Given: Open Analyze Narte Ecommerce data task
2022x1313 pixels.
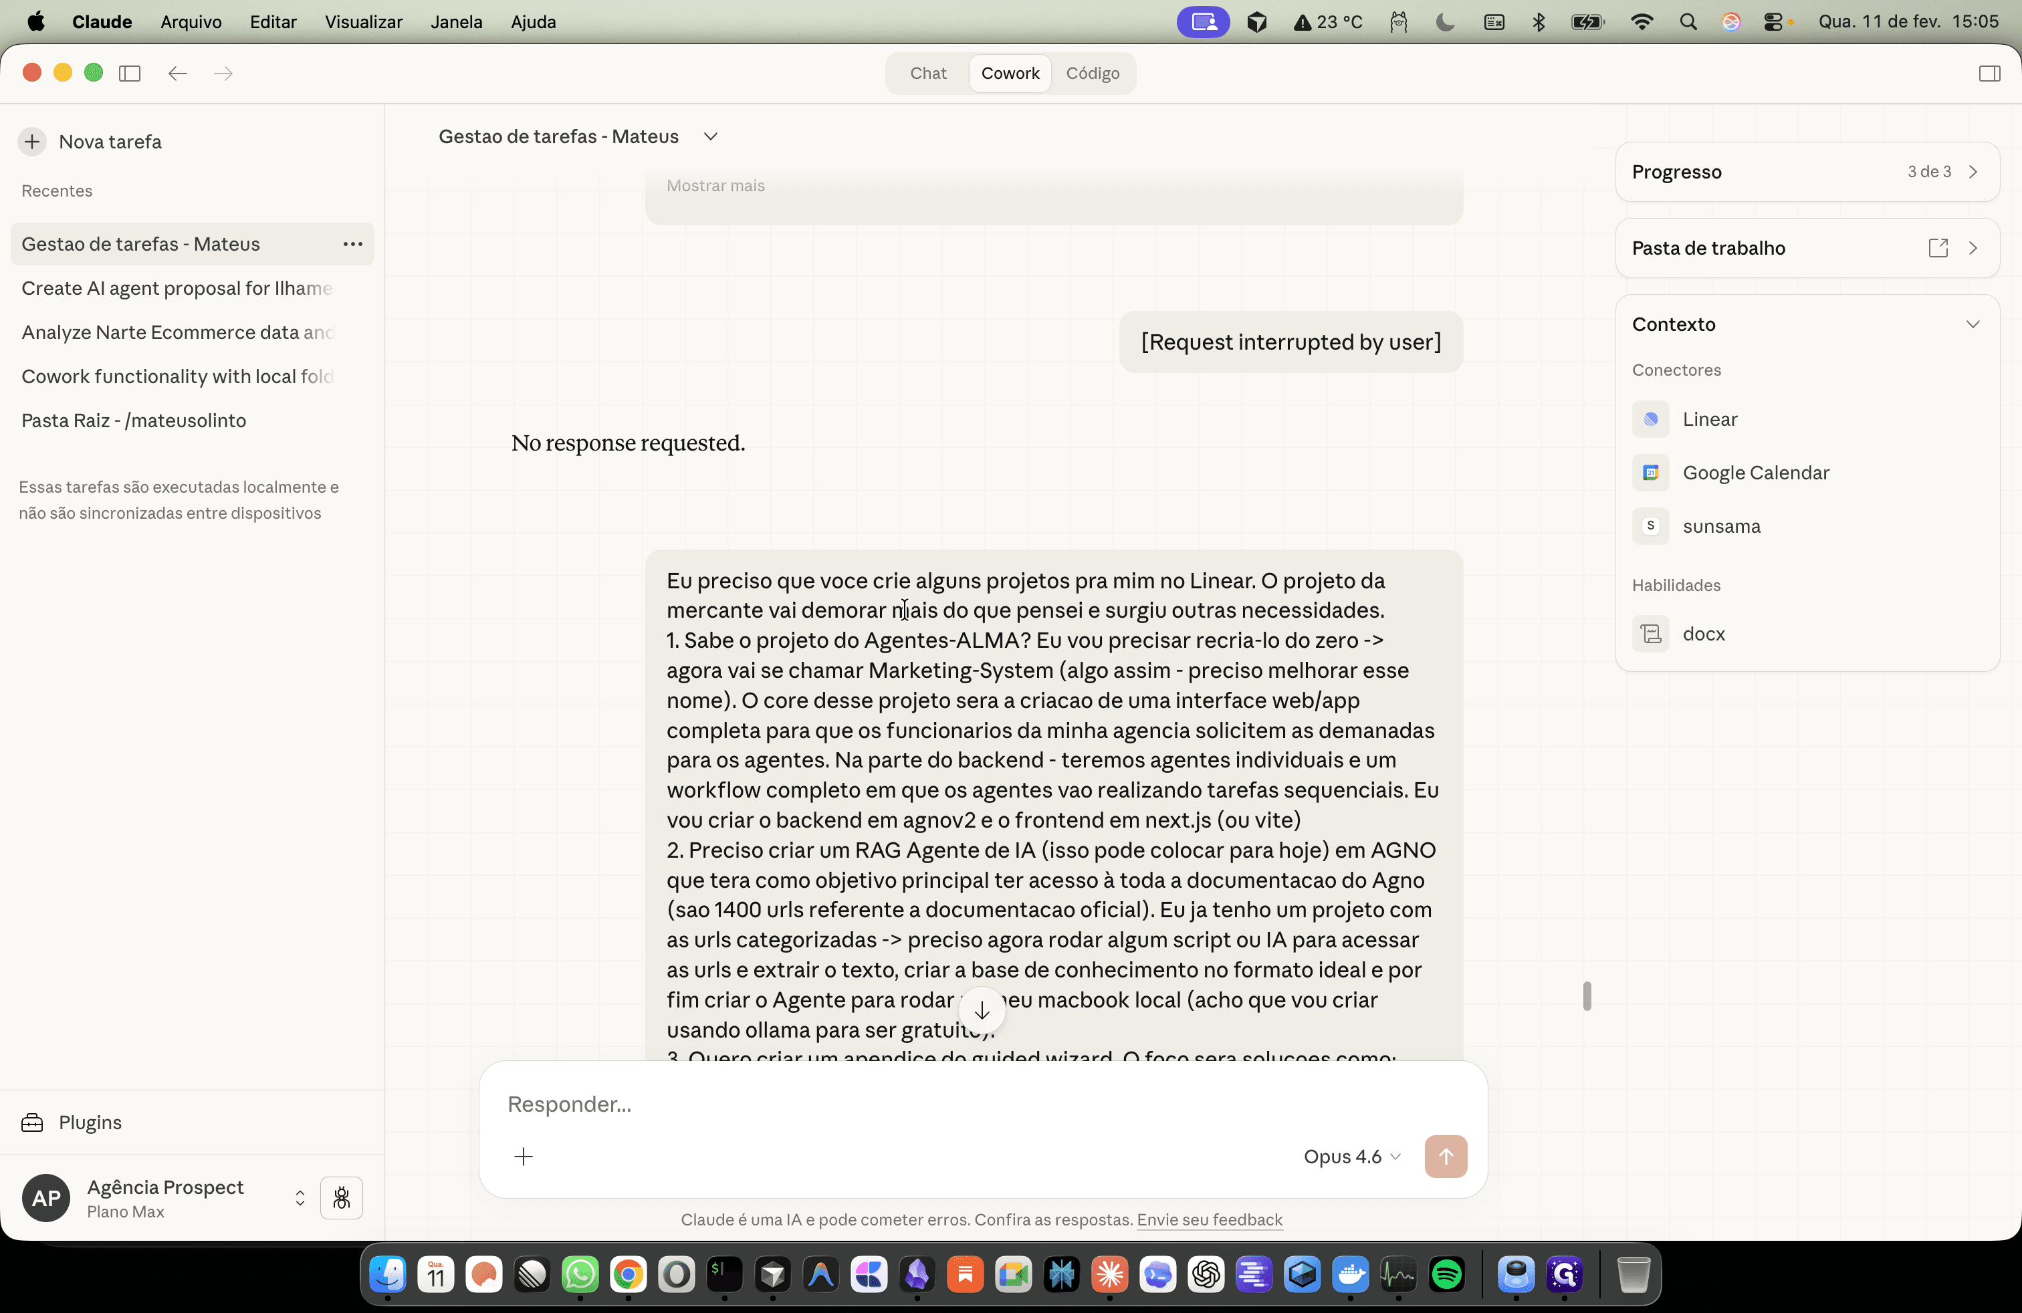Looking at the screenshot, I should (192, 333).
